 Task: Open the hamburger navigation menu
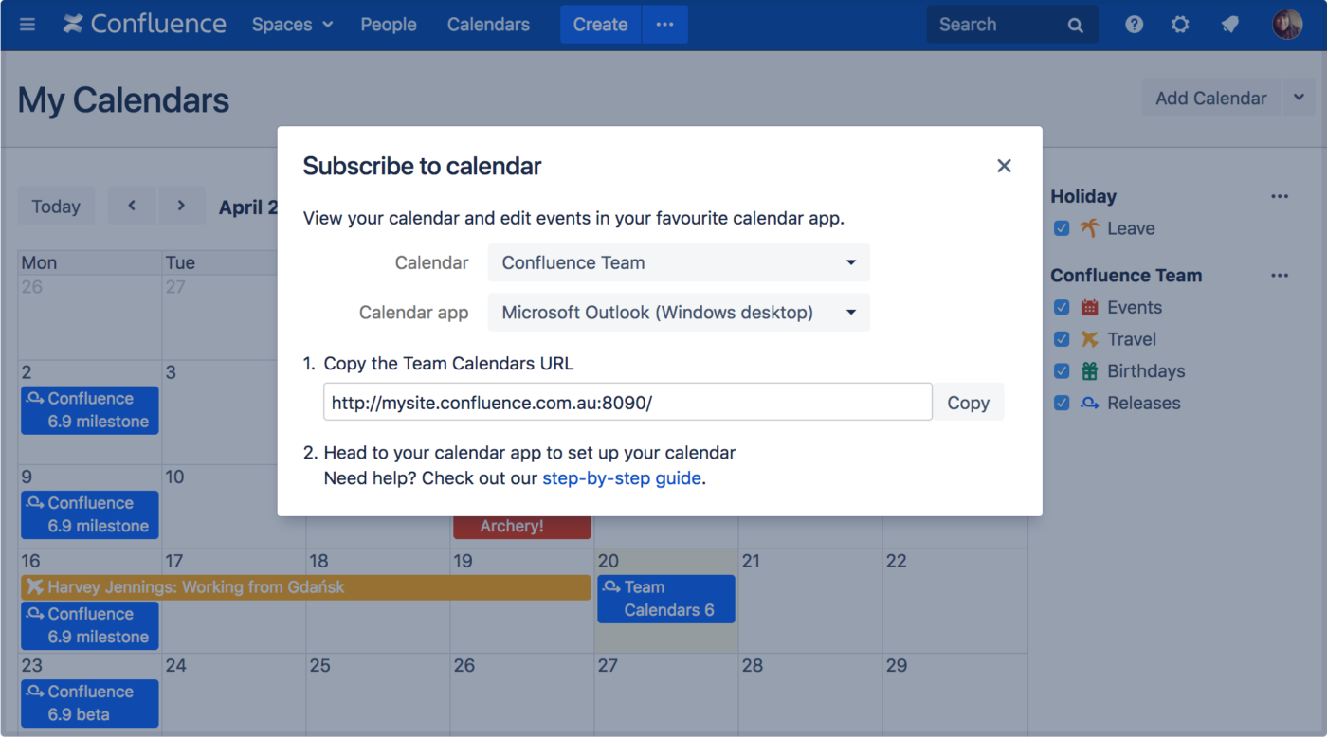[x=27, y=24]
